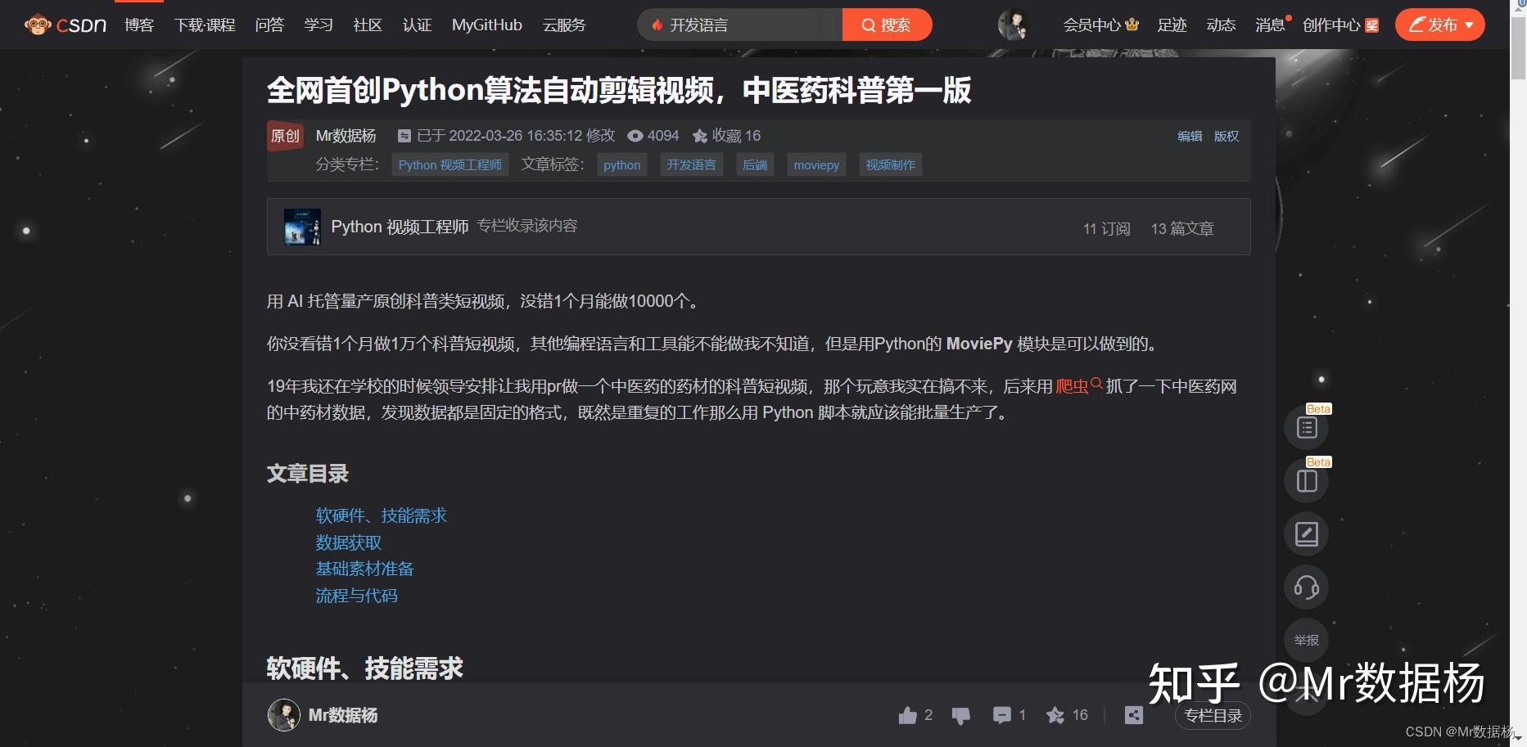Open the notes pencil icon in sidebar
This screenshot has width=1527, height=747.
[1305, 533]
